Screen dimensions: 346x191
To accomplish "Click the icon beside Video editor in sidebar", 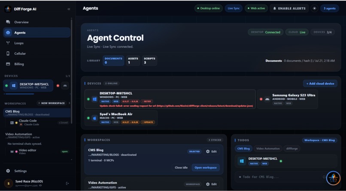I will coord(12,152).
